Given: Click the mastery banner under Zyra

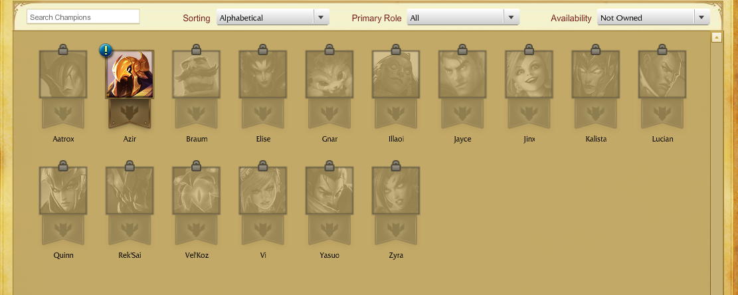Looking at the screenshot, I should 396,230.
